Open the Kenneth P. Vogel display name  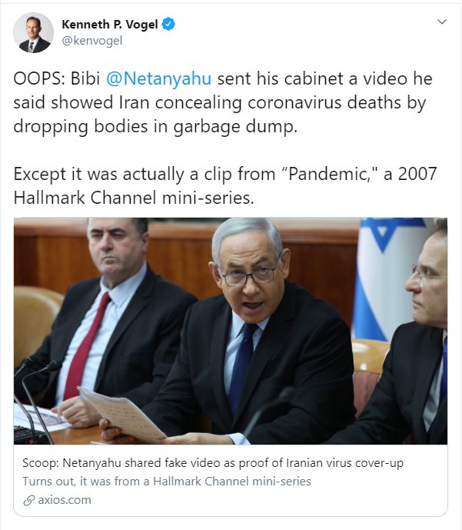pyautogui.click(x=110, y=25)
